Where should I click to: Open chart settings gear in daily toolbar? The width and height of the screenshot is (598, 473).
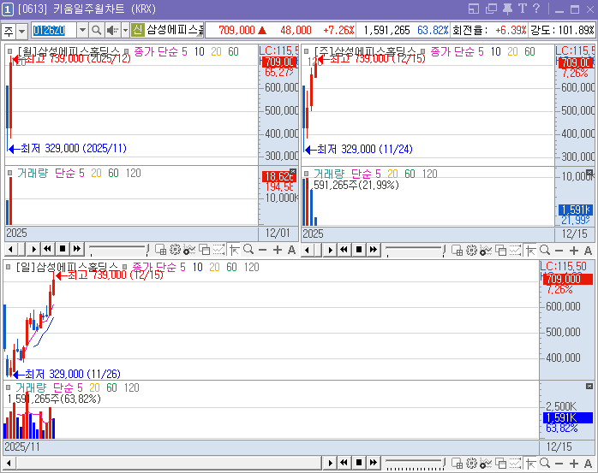pos(472,463)
